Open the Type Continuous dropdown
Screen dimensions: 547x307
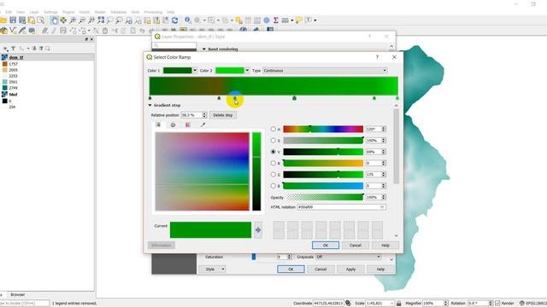click(325, 71)
